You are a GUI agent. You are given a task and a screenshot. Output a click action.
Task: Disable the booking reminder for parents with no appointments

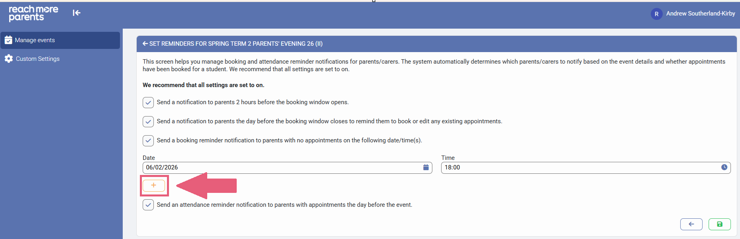148,141
